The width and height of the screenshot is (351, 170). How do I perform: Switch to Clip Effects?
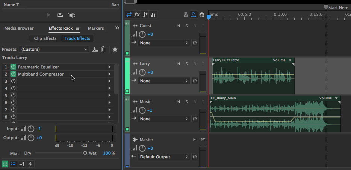click(x=45, y=38)
